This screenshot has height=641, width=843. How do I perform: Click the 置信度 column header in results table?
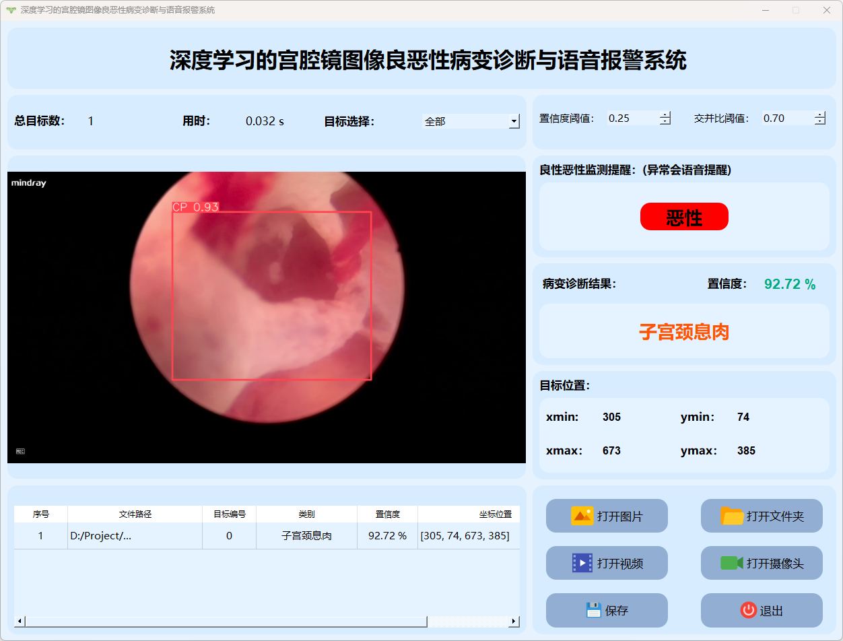click(x=387, y=514)
